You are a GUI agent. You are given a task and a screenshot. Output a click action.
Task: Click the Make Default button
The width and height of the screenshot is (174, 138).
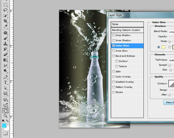click(169, 102)
